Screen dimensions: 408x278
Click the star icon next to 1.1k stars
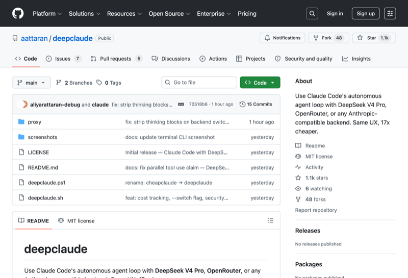pos(298,178)
